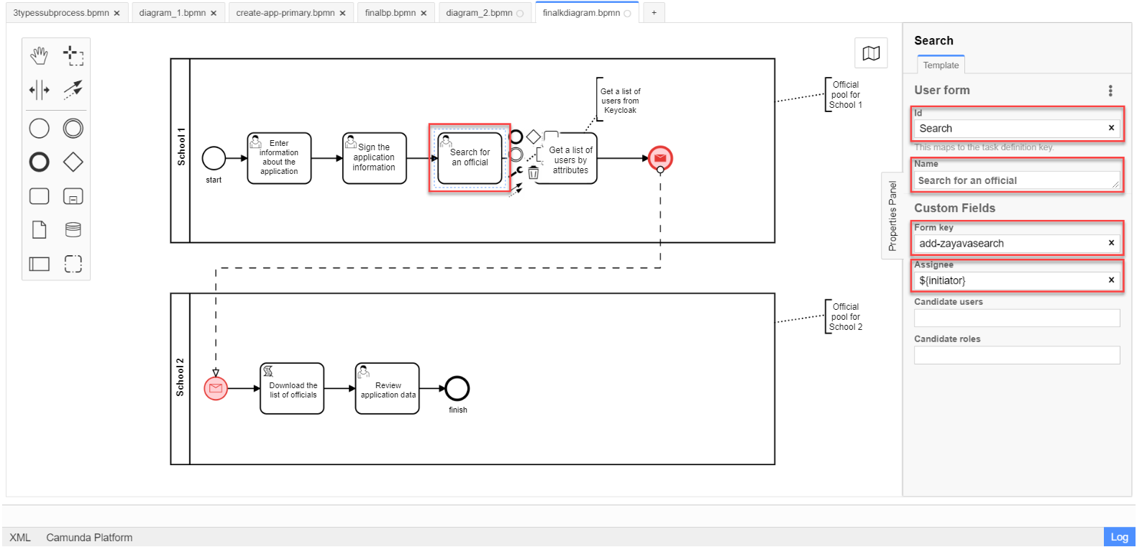Screen dimensions: 1142x547
Task: Create gateway from palette
Action: (73, 162)
